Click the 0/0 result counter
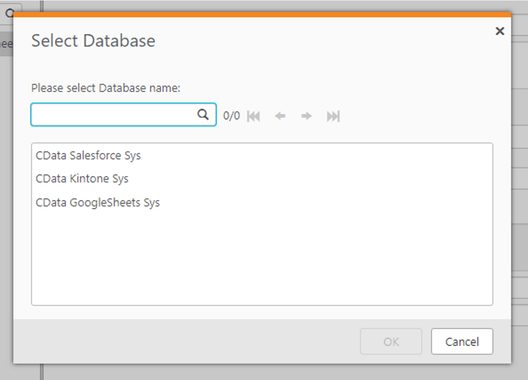 coord(231,116)
